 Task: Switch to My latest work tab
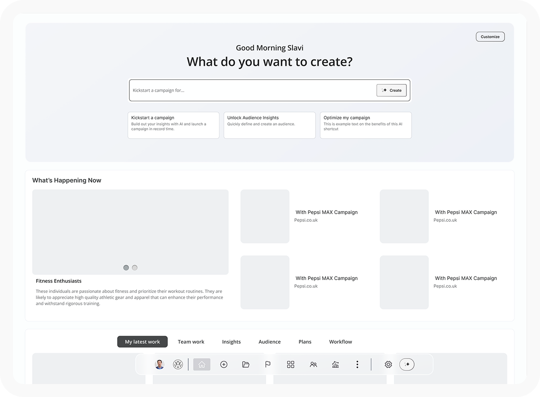[142, 342]
